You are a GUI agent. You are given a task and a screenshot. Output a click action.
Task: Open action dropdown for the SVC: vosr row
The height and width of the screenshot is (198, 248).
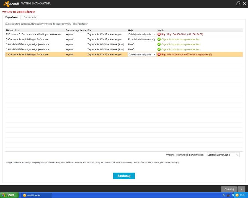[142, 35]
